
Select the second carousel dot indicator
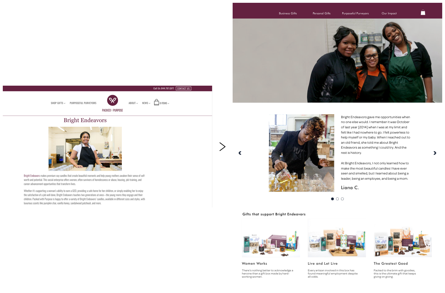pyautogui.click(x=337, y=199)
